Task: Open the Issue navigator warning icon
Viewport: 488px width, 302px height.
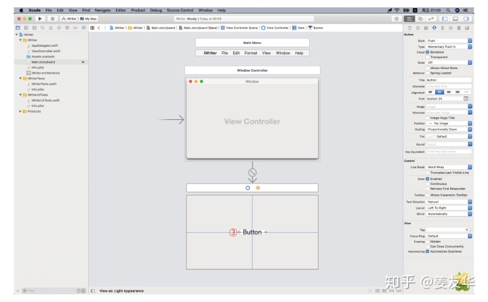Action: coord(51,28)
